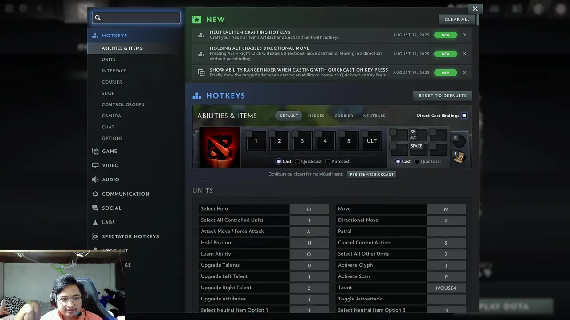
Task: Rebind the Hold Position key H
Action: point(309,243)
